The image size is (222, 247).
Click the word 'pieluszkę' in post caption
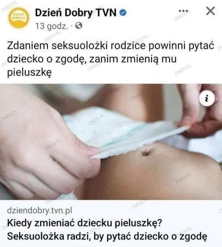pos(29,73)
